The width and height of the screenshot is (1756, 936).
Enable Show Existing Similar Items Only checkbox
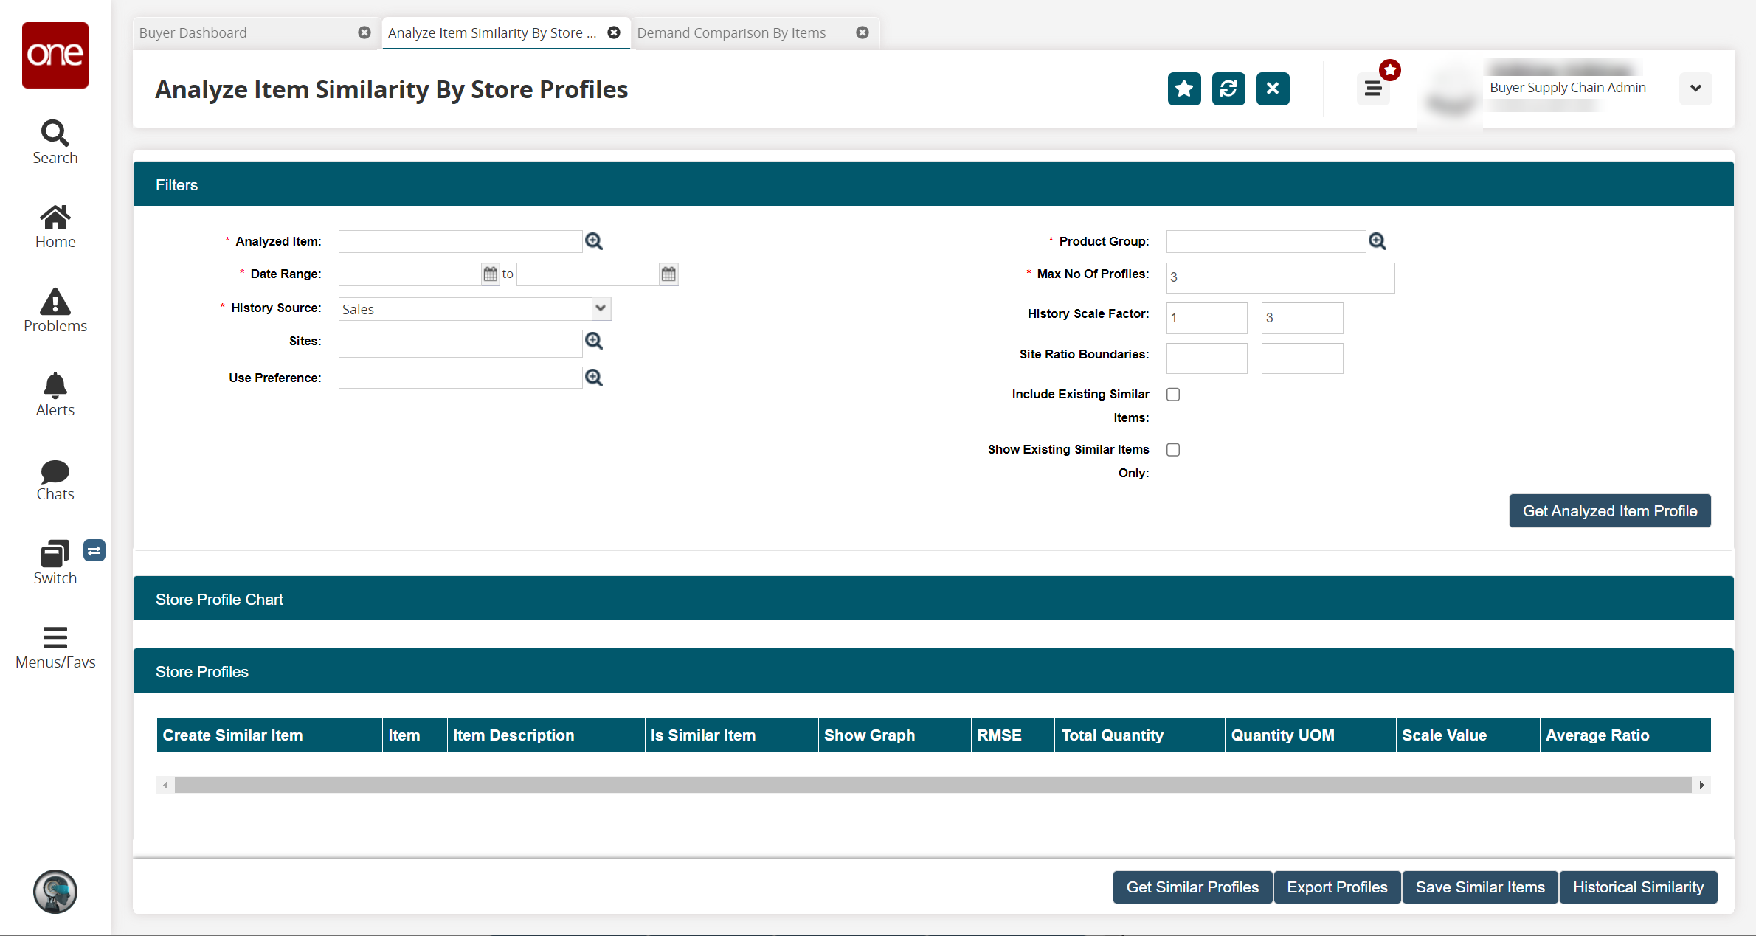[x=1174, y=449]
